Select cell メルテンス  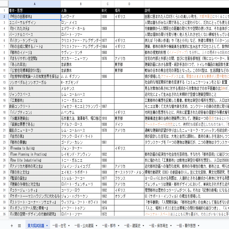(x=81, y=89)
